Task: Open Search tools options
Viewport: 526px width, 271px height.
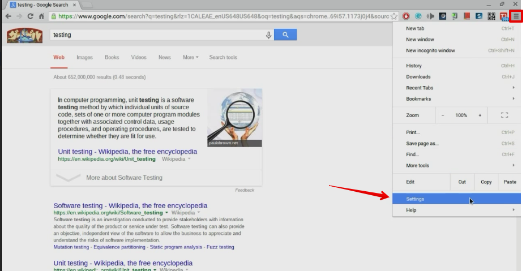Action: [223, 57]
